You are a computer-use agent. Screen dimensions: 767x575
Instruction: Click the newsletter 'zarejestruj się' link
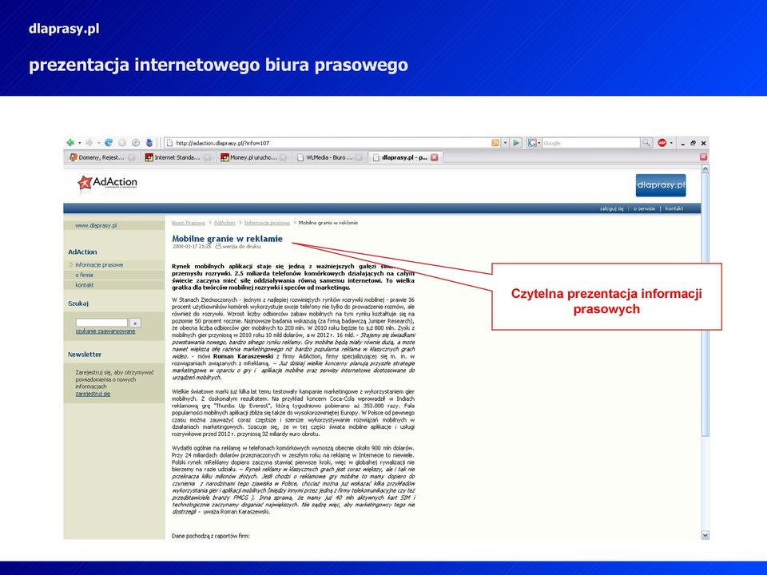tap(93, 394)
